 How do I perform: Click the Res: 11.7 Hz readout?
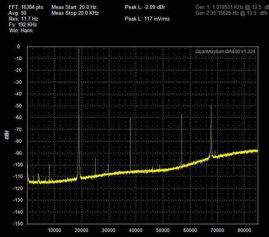point(24,19)
